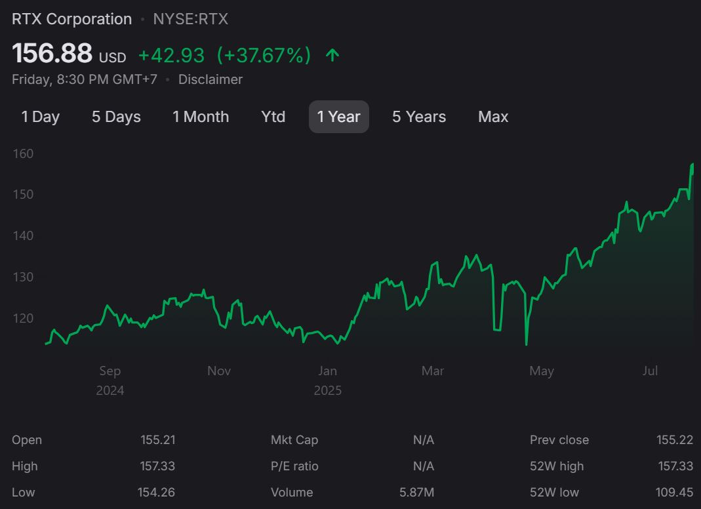Click the Open value 155.21
The width and height of the screenshot is (701, 509).
point(158,439)
